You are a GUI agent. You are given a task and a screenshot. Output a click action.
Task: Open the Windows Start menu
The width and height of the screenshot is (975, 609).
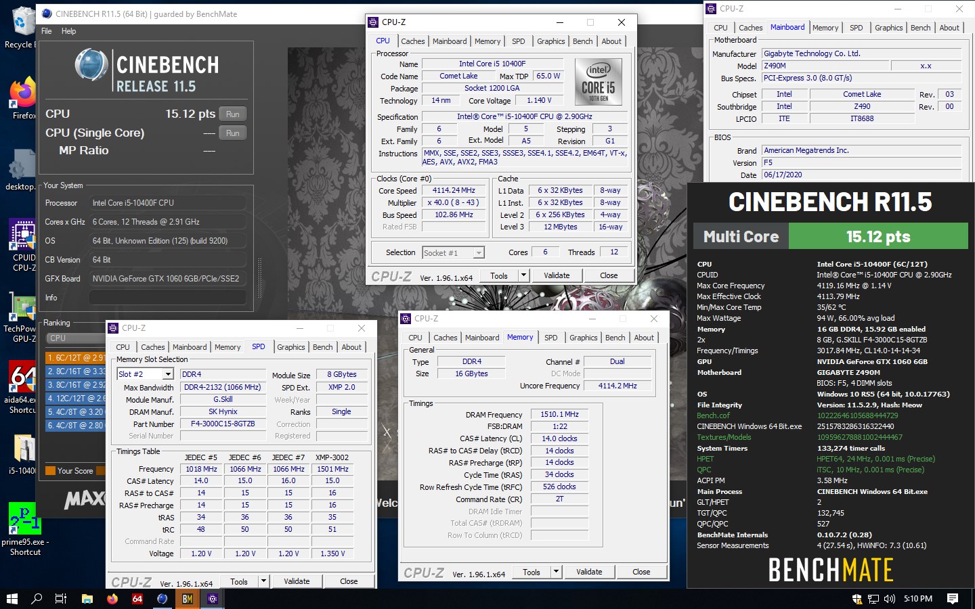tap(12, 598)
